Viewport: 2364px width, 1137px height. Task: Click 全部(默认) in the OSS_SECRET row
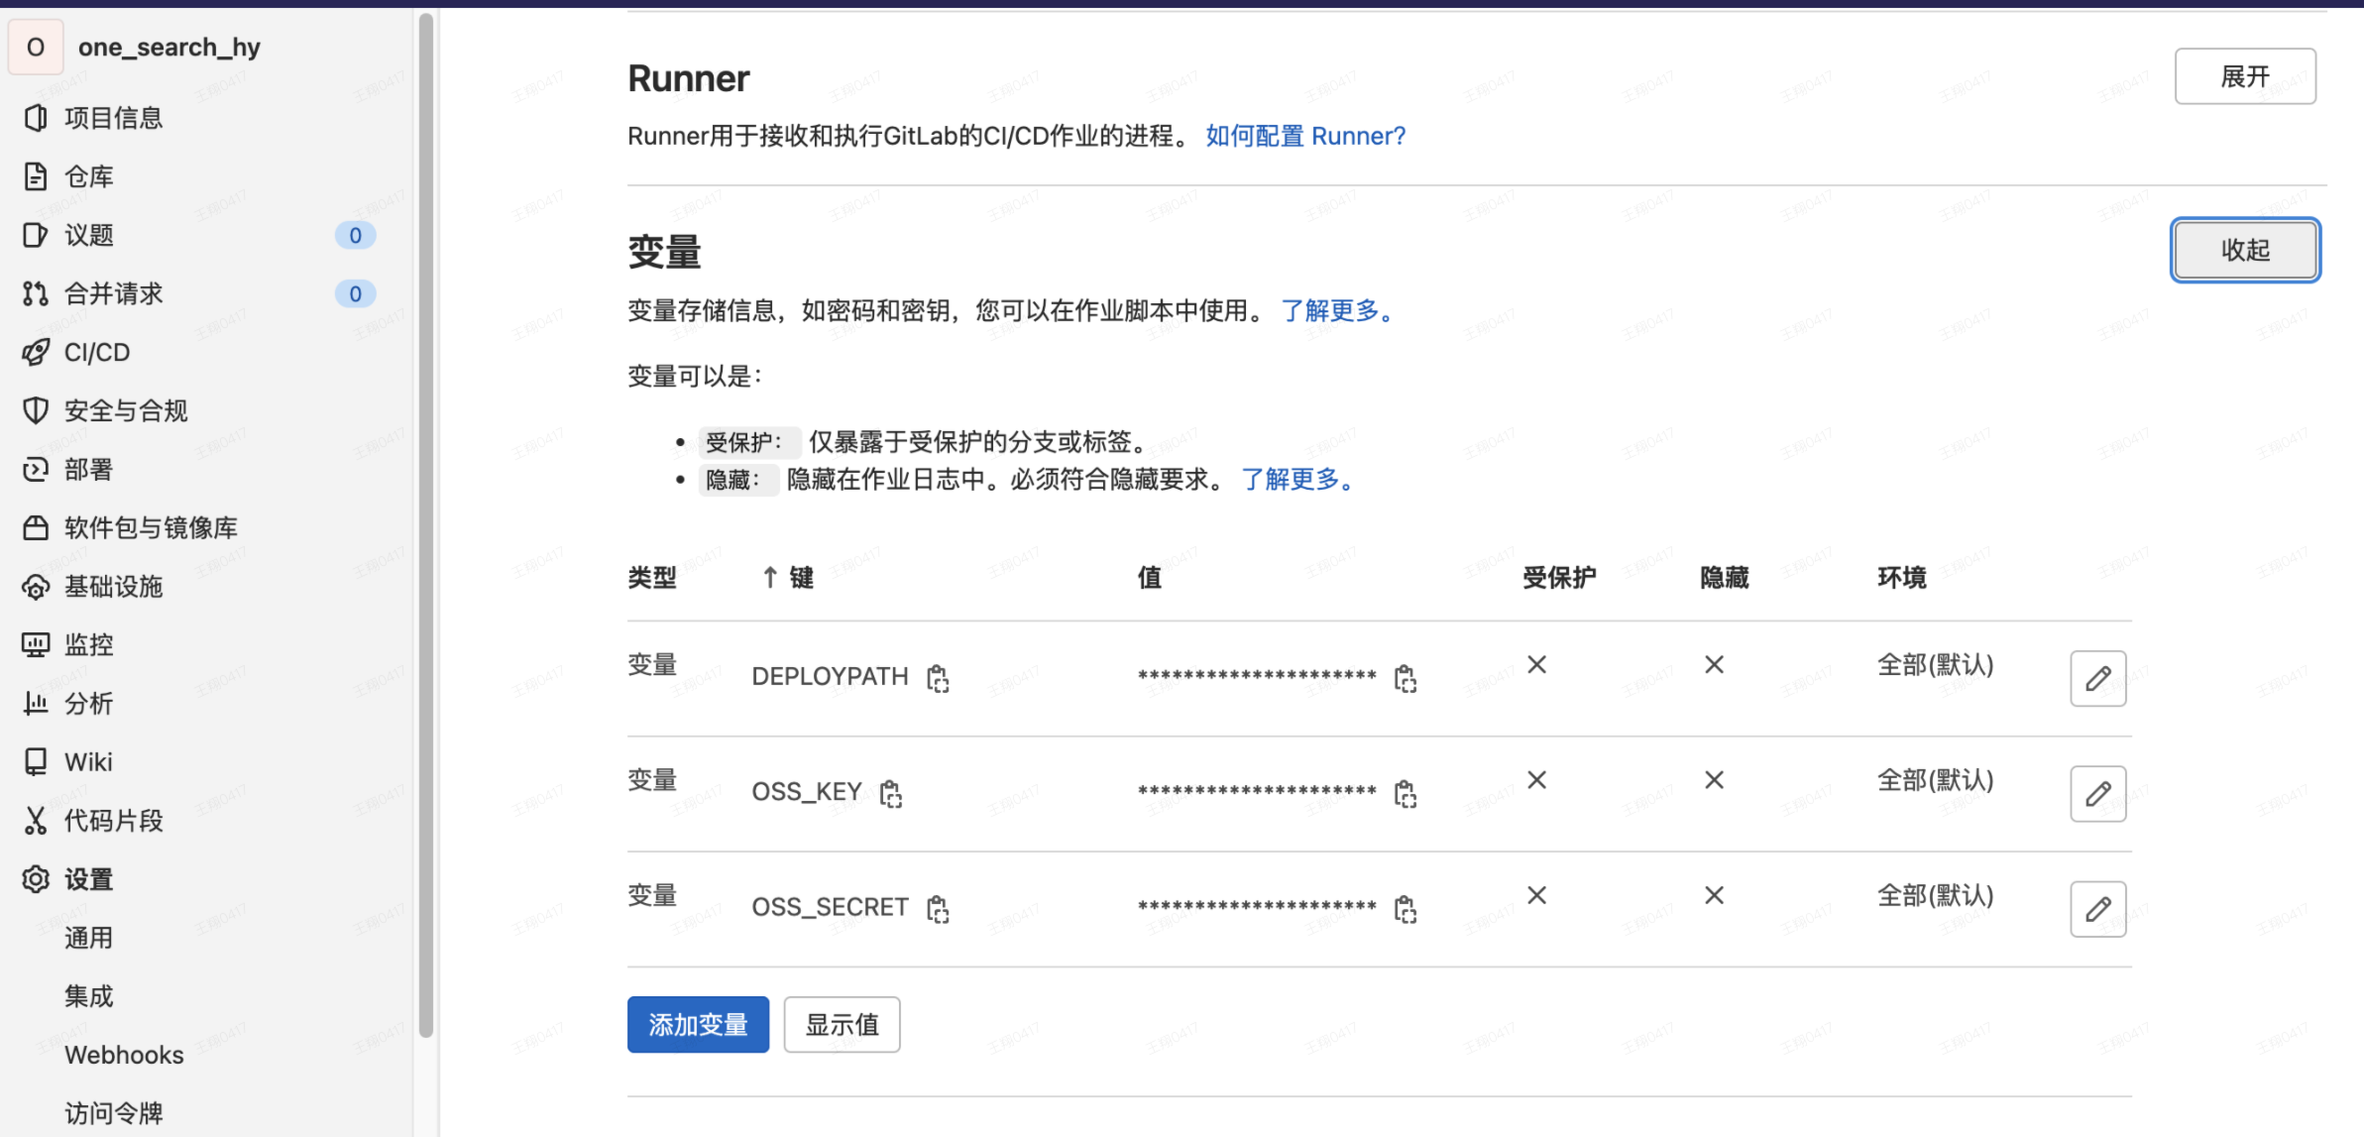click(1935, 895)
